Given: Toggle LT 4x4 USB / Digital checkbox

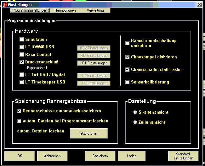Looking at the screenshot, I should pyautogui.click(x=22, y=75).
